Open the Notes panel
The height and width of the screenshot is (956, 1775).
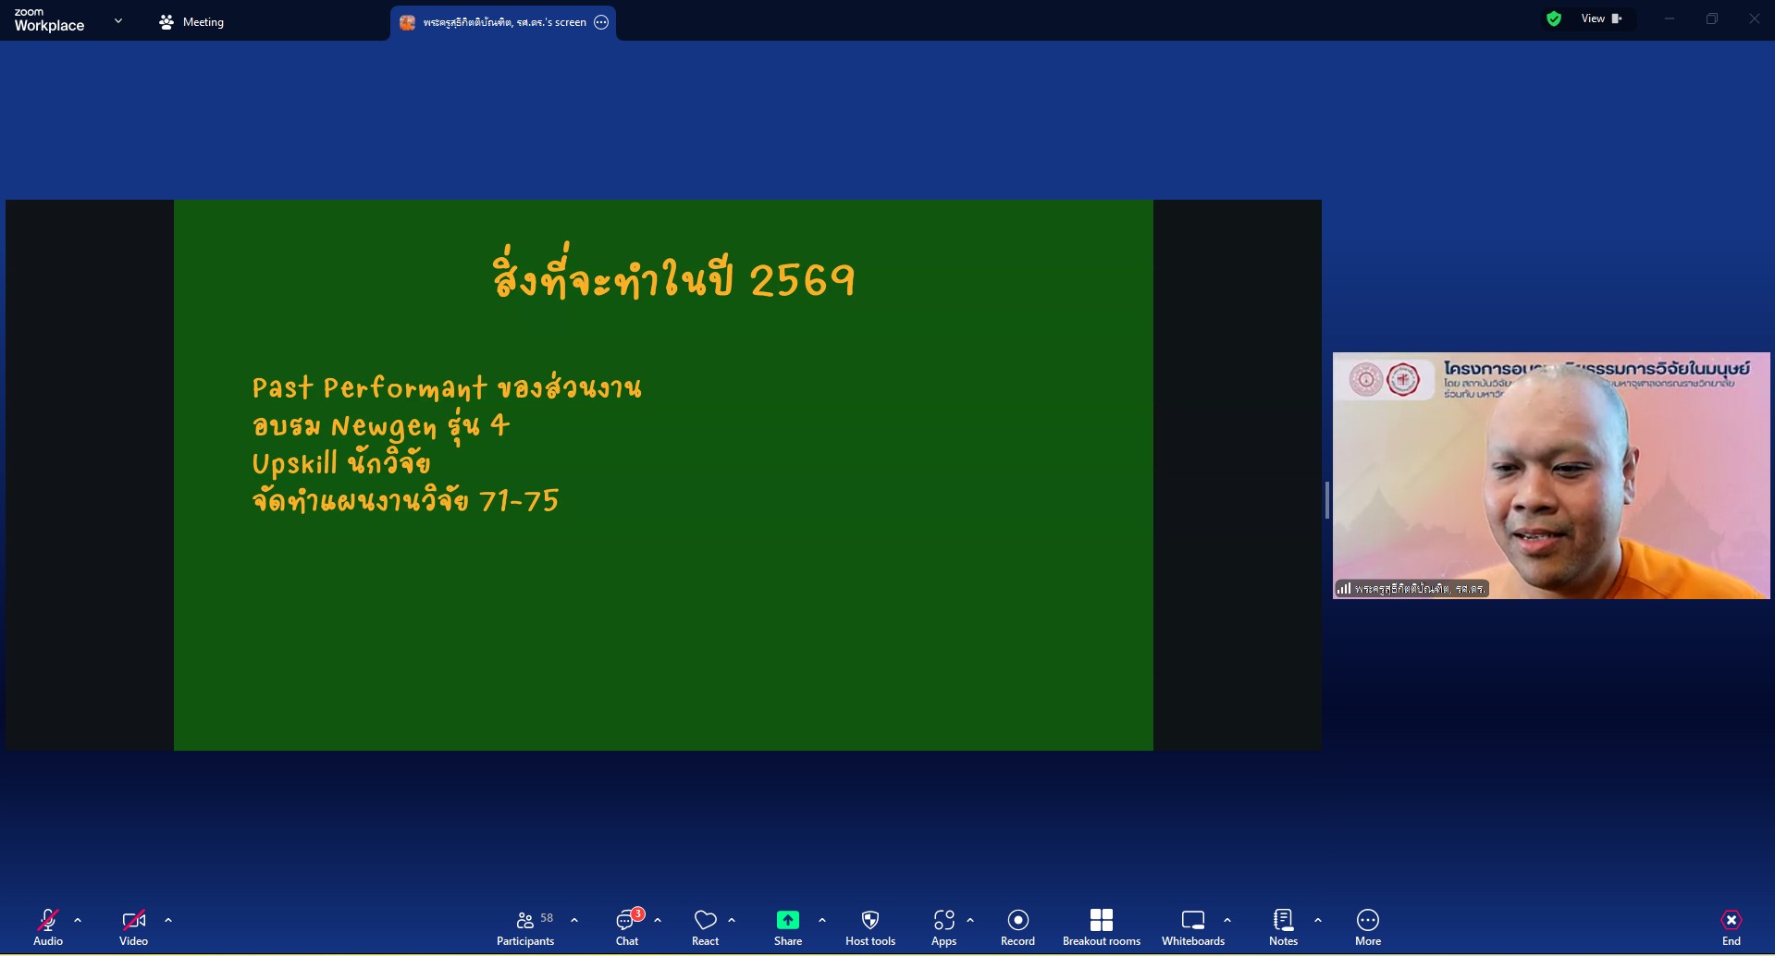1283,926
